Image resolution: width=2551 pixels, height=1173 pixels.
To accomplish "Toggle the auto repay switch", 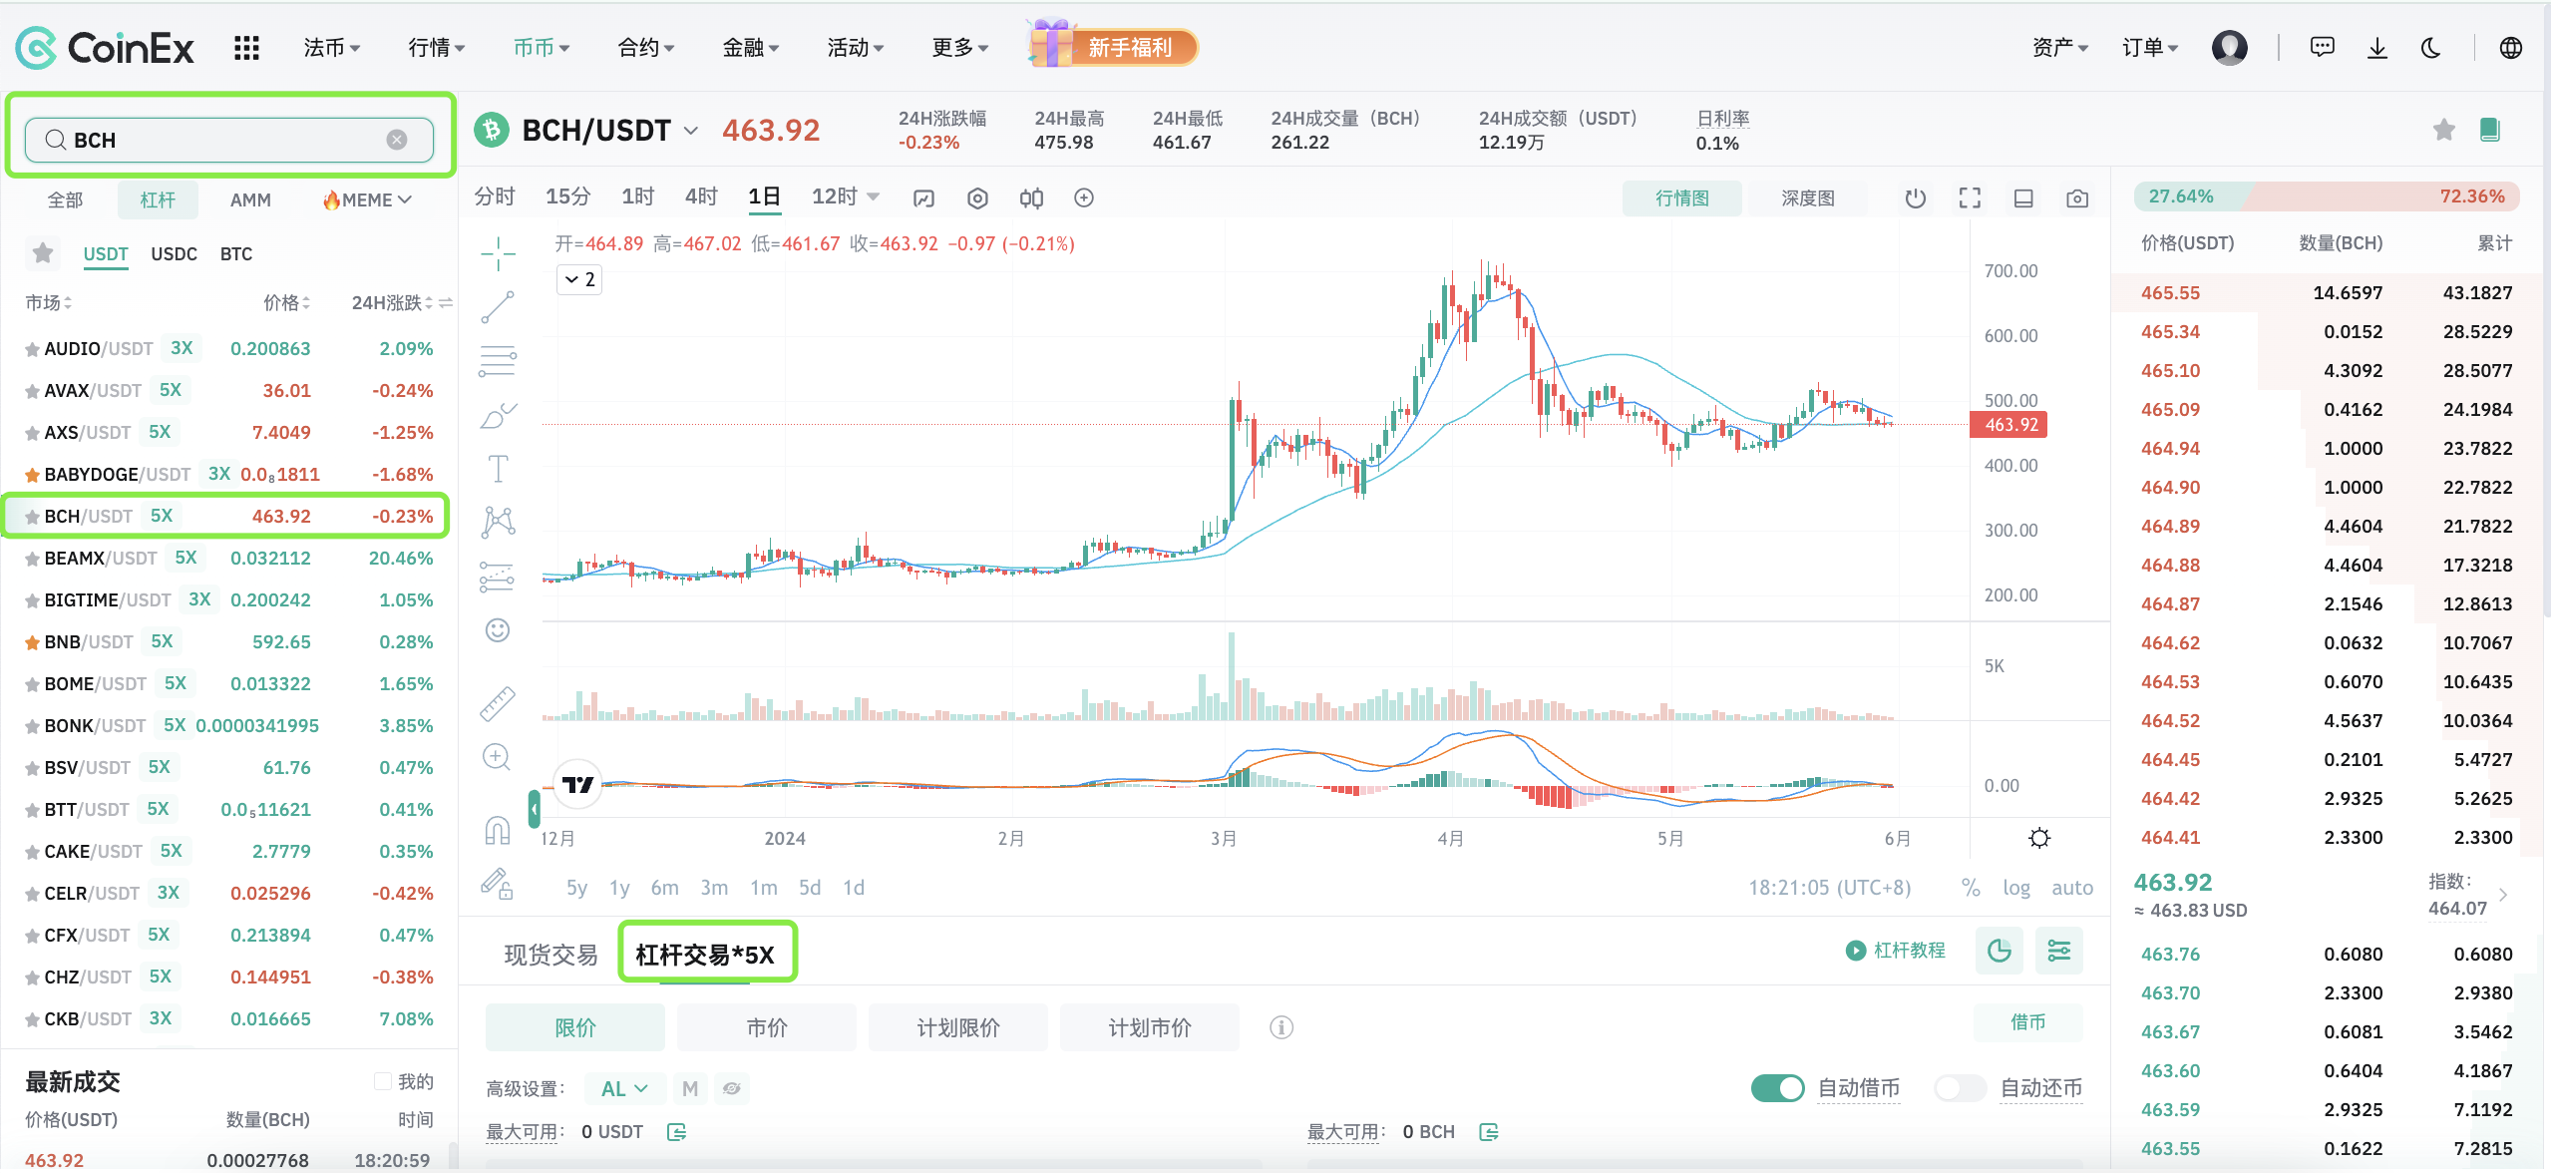I will point(1961,1087).
